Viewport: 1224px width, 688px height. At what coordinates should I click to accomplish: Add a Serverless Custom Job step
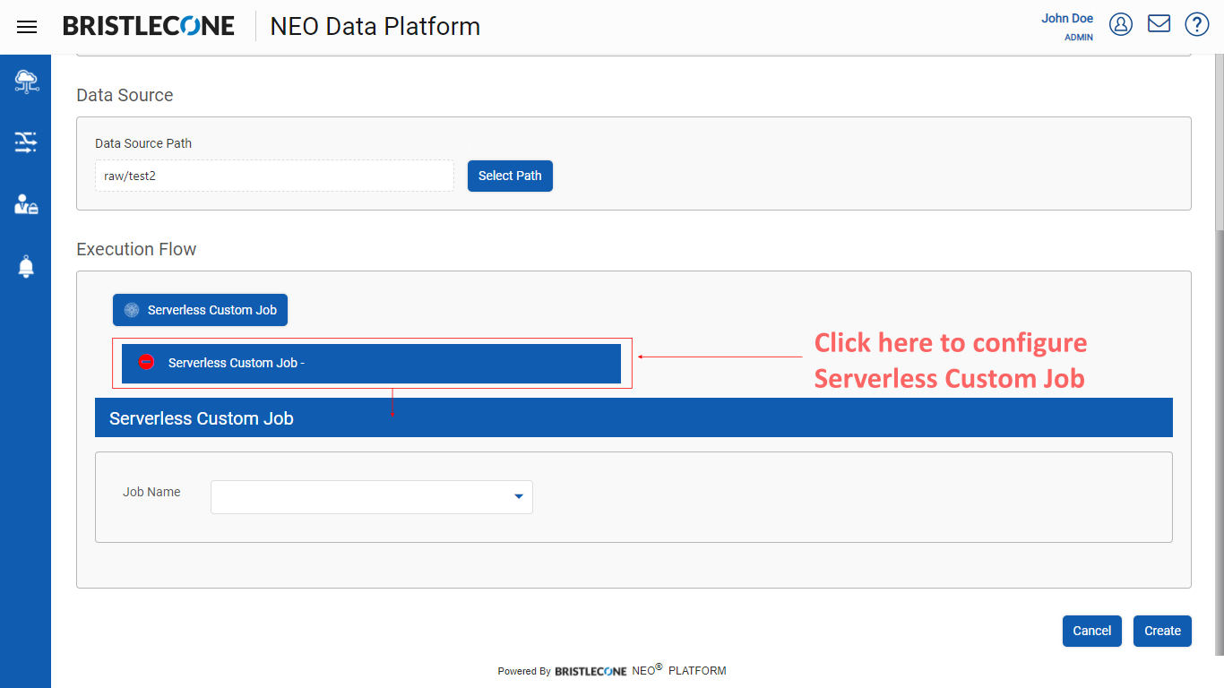point(200,310)
